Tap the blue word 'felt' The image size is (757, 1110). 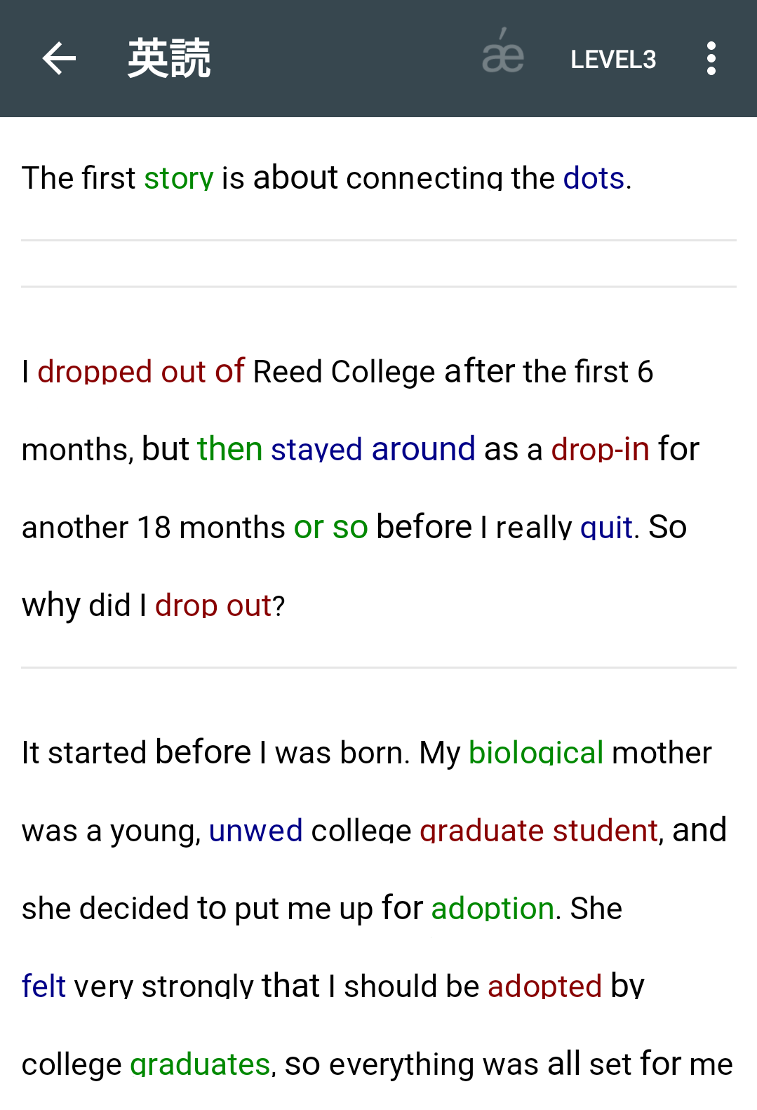pyautogui.click(x=43, y=987)
